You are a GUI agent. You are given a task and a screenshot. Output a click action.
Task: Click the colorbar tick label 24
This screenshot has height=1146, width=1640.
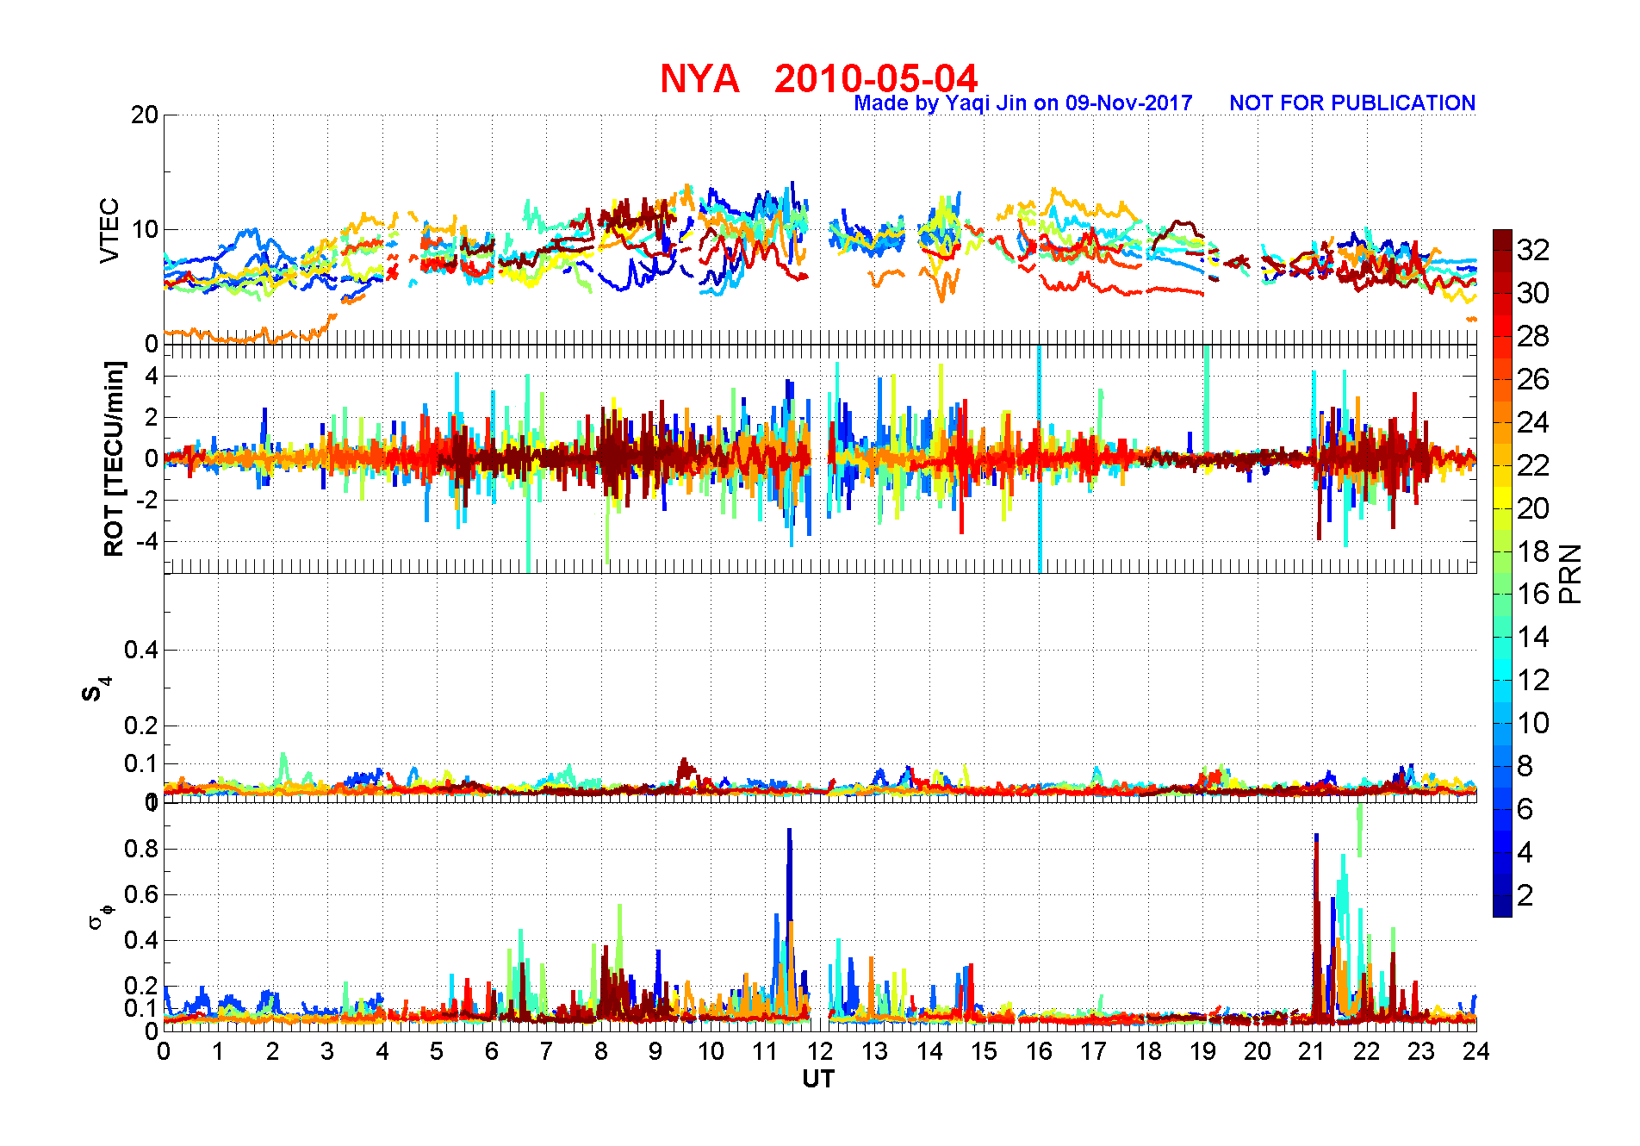click(1533, 422)
